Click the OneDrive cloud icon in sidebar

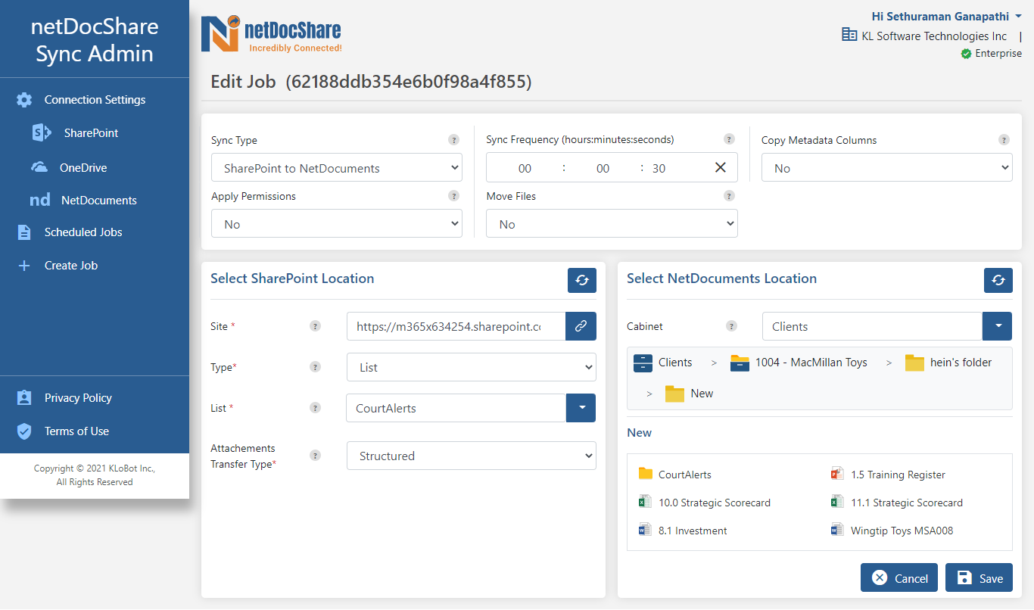[x=39, y=167]
